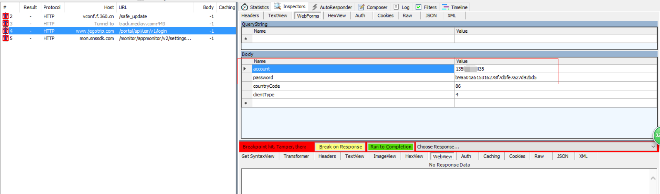Viewport: 660px width, 194px height.
Task: Open response XML tab
Action: pos(583,156)
